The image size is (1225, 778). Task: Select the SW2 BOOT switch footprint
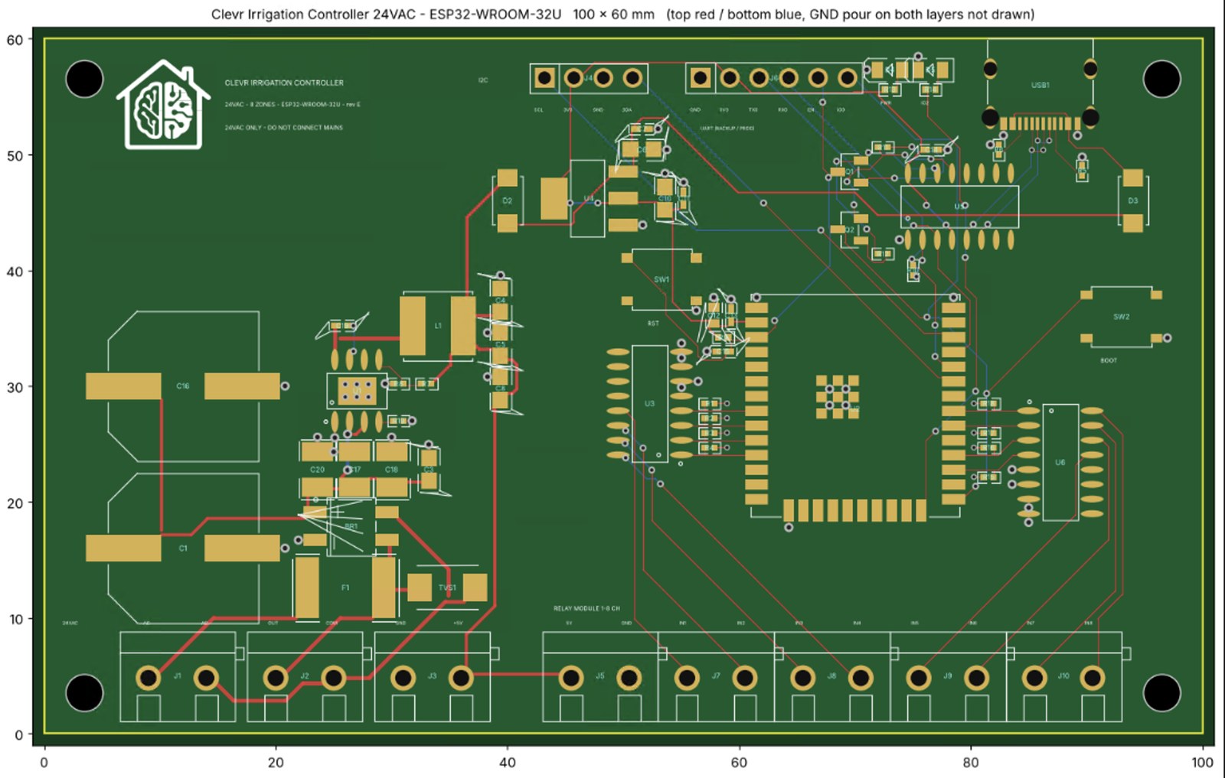(x=1121, y=317)
